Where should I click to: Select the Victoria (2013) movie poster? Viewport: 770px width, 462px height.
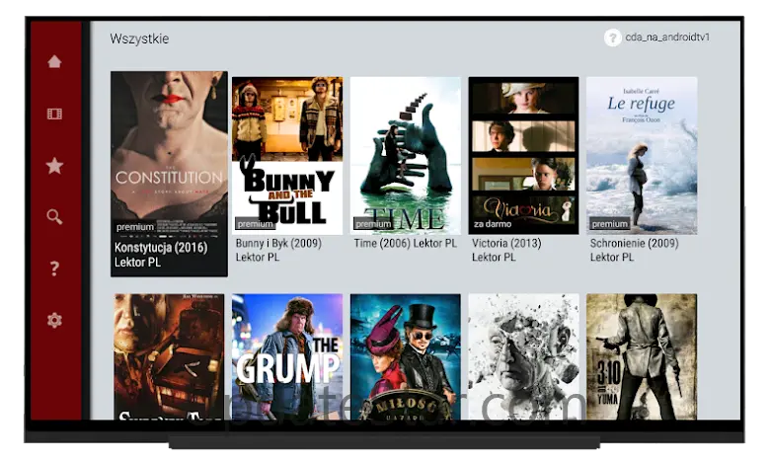[523, 155]
